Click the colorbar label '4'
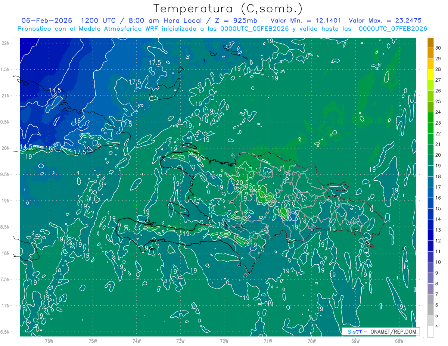448x346 pixels. [x=437, y=327]
